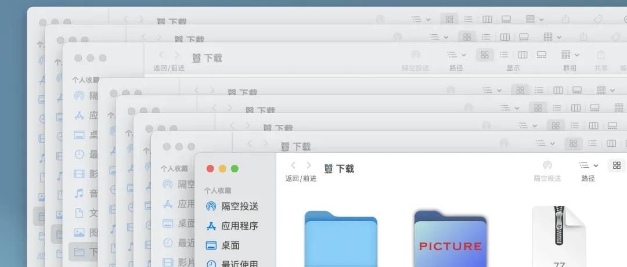This screenshot has width=627, height=267.
Task: Click the tag icon in the rearmost window
Action: coord(598,19)
